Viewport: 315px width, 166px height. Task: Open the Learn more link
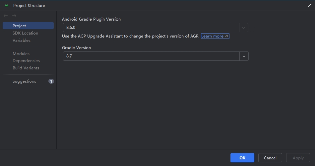pos(215,36)
